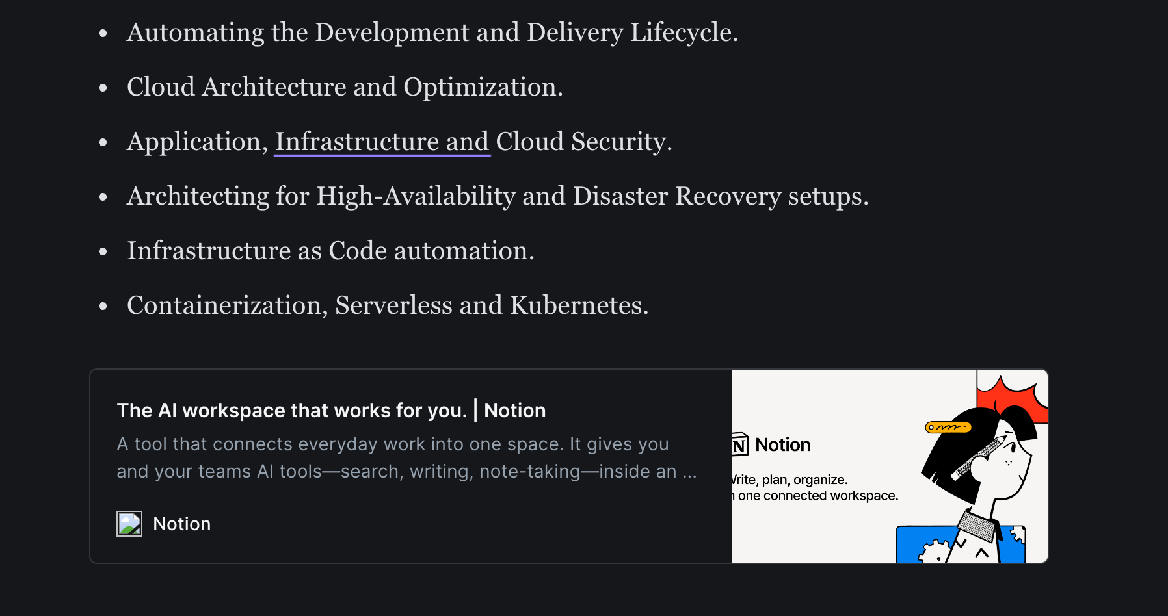Click the "Cloud Security" text in third bullet
This screenshot has height=616, width=1168.
584,142
